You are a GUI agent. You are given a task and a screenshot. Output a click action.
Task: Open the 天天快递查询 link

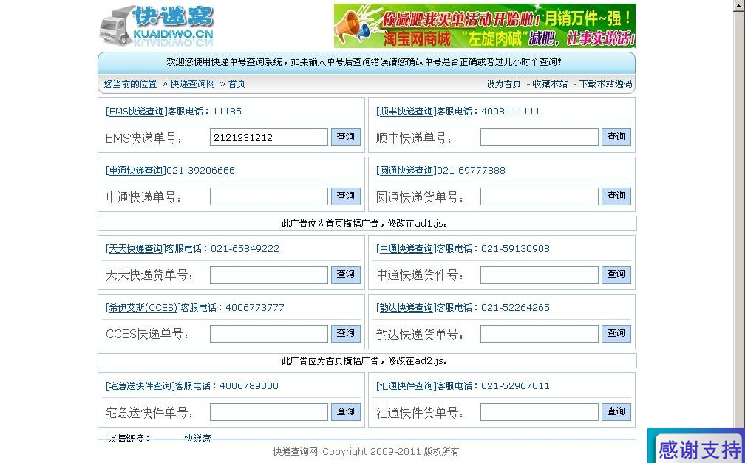coord(136,249)
